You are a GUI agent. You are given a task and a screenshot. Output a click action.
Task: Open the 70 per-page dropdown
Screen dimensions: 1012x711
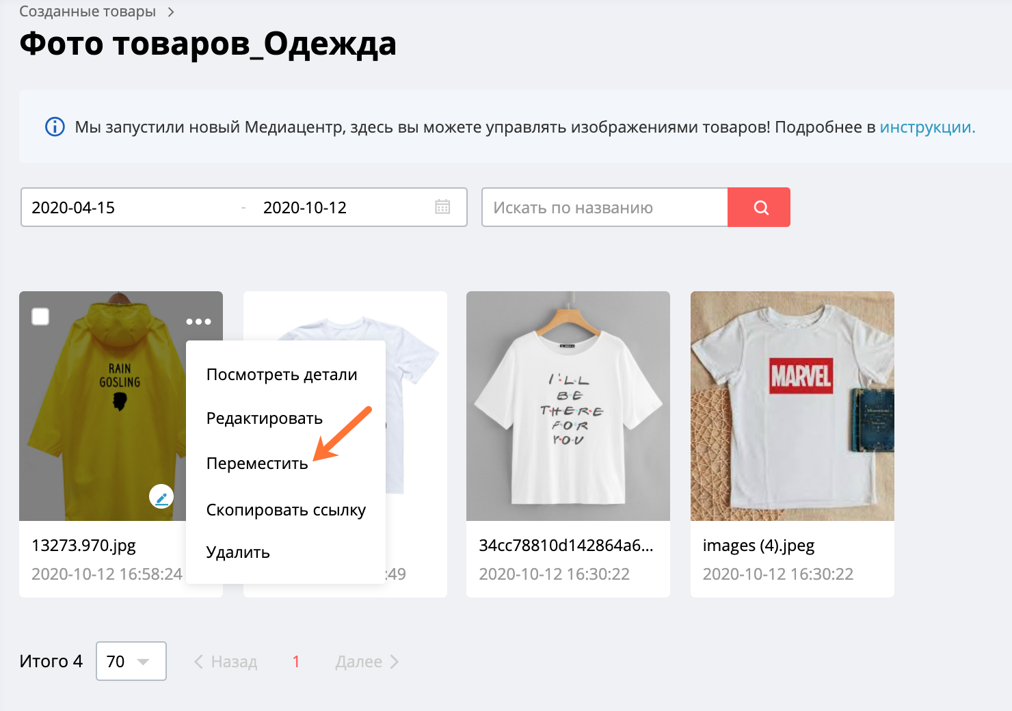coord(131,661)
